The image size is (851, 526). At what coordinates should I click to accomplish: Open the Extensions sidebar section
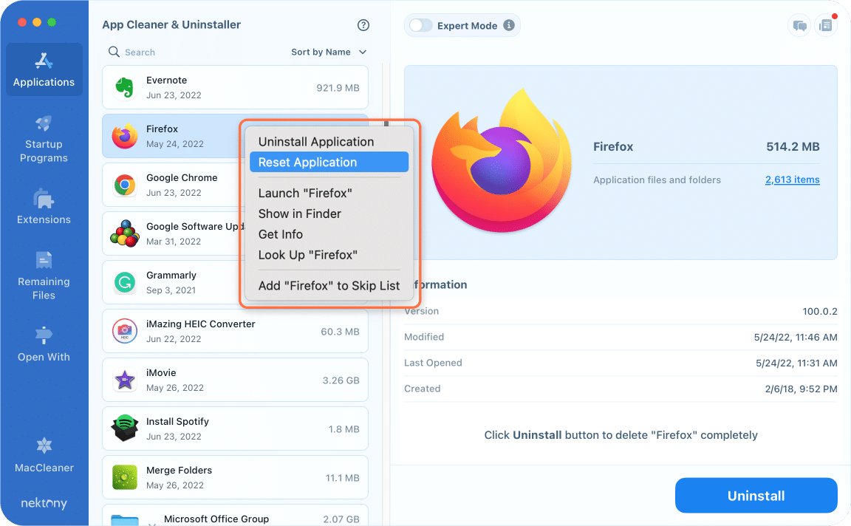(x=44, y=207)
